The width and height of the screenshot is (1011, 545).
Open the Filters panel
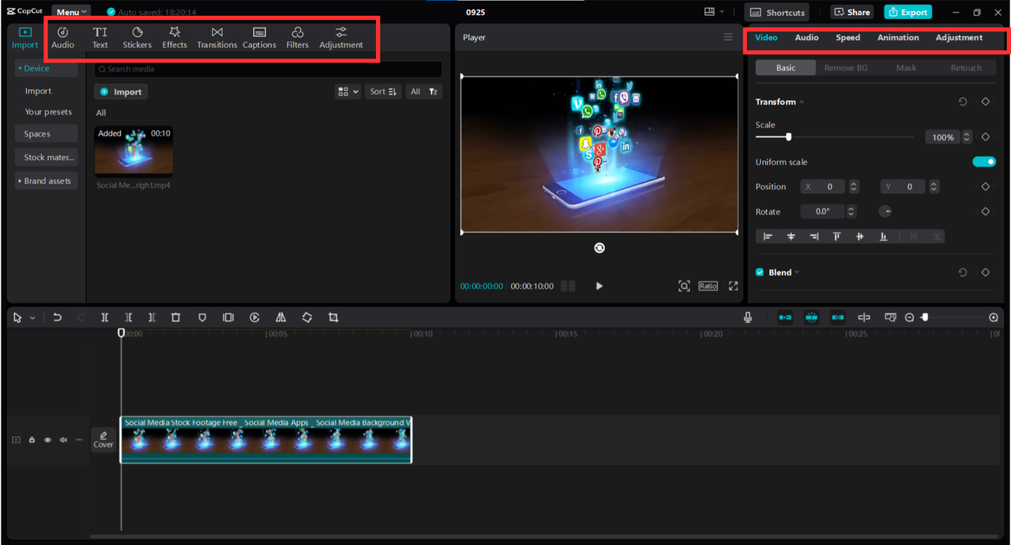(297, 37)
